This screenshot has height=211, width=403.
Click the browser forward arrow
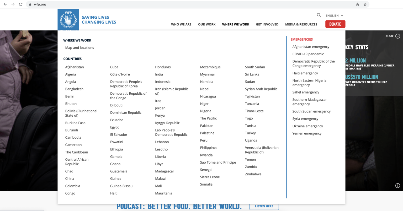point(13,4)
